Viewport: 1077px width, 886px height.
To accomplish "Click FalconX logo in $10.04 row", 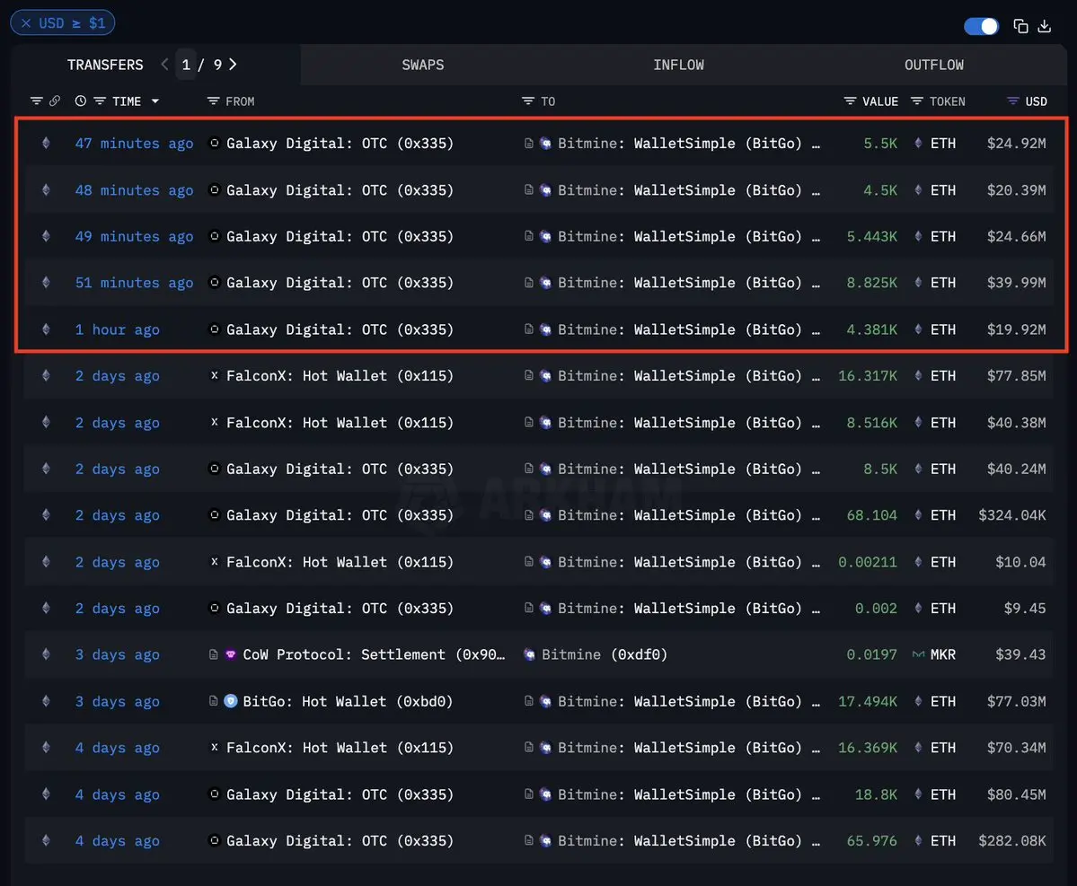I will point(215,561).
